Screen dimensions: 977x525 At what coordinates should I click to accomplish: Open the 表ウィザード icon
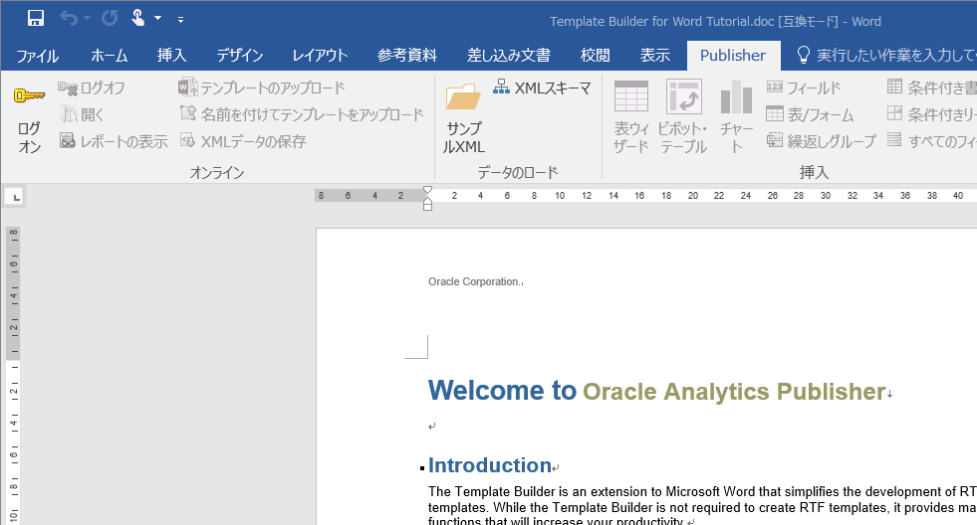pos(631,96)
